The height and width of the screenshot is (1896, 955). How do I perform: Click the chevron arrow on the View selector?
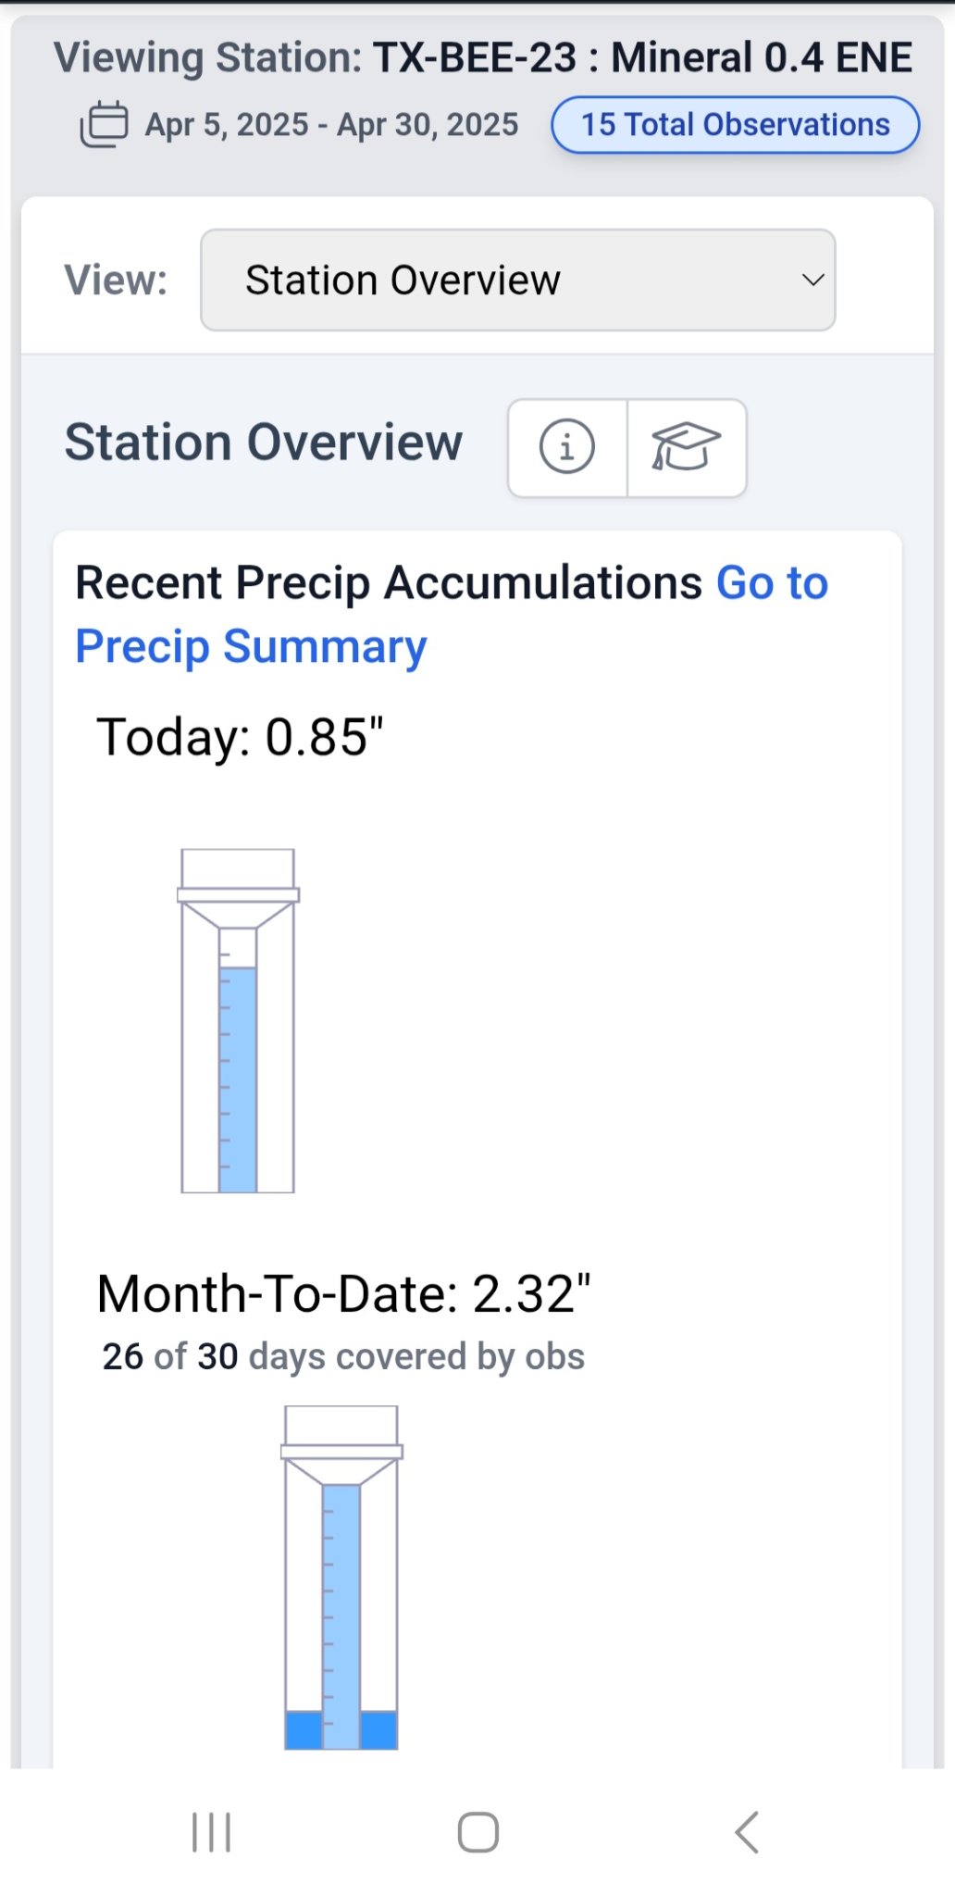pos(812,280)
